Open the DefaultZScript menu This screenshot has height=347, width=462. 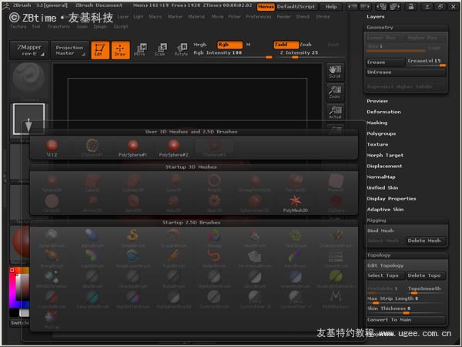click(x=296, y=6)
